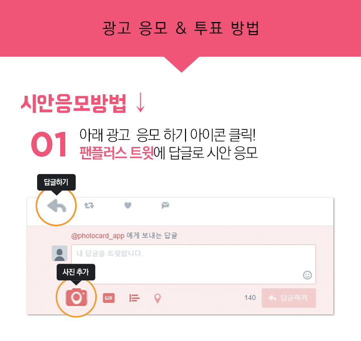
Task: Click the GIF button in the reply box
Action: [109, 298]
